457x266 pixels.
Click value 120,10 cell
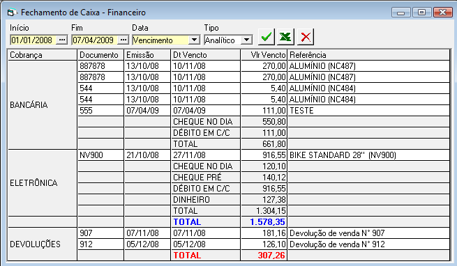264,166
